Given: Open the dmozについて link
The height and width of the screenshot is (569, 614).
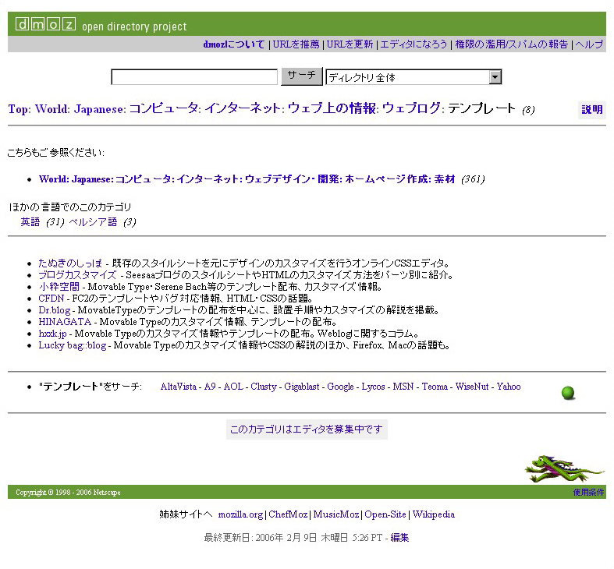Looking at the screenshot, I should [x=234, y=44].
